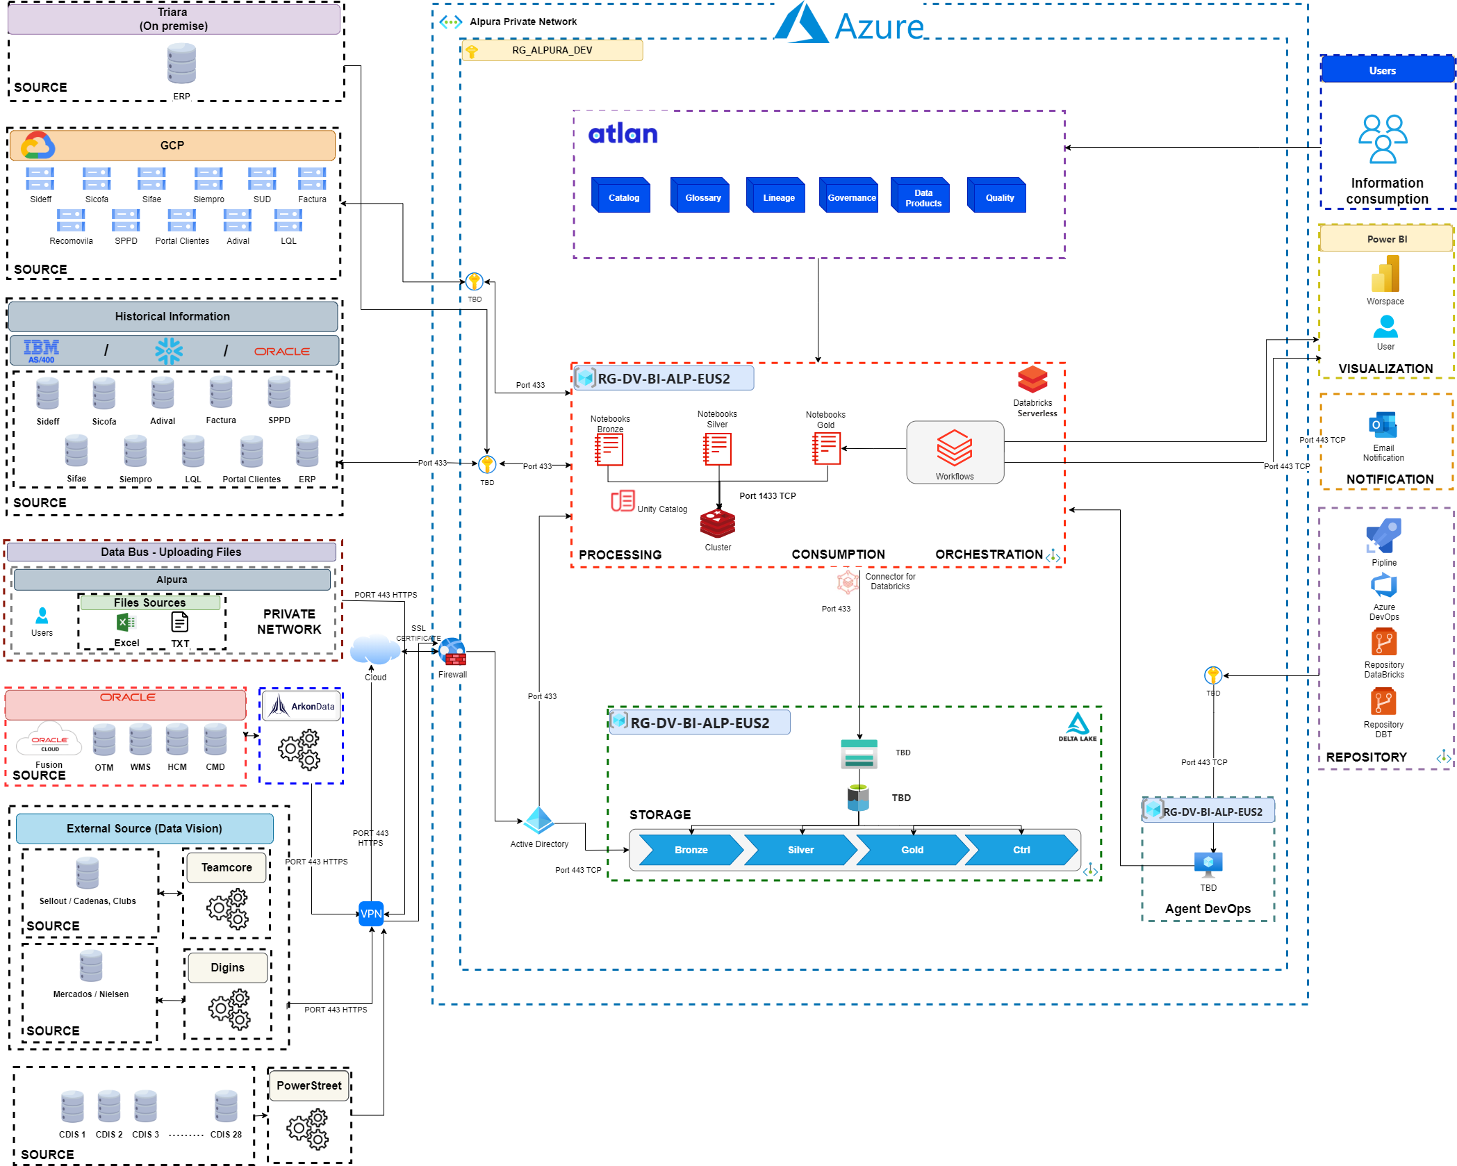Click the Databricks Serverless logo
Screen dimensions: 1457x1166
(x=1032, y=379)
